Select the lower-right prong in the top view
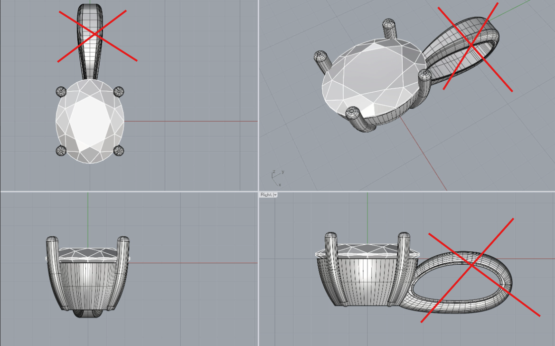Image resolution: width=555 pixels, height=346 pixels. tap(119, 151)
